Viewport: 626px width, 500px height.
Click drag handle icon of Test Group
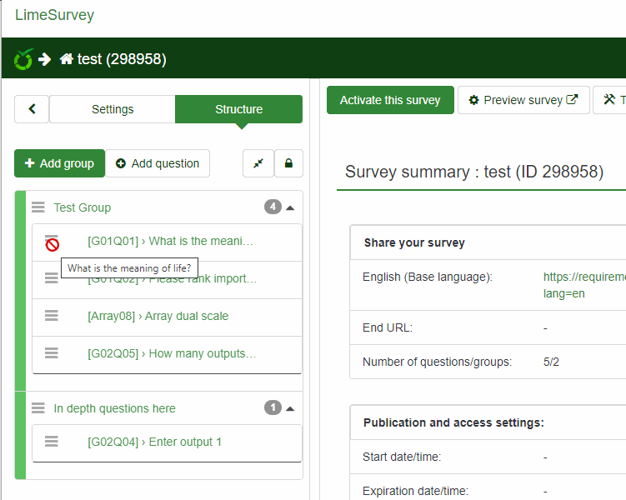38,207
